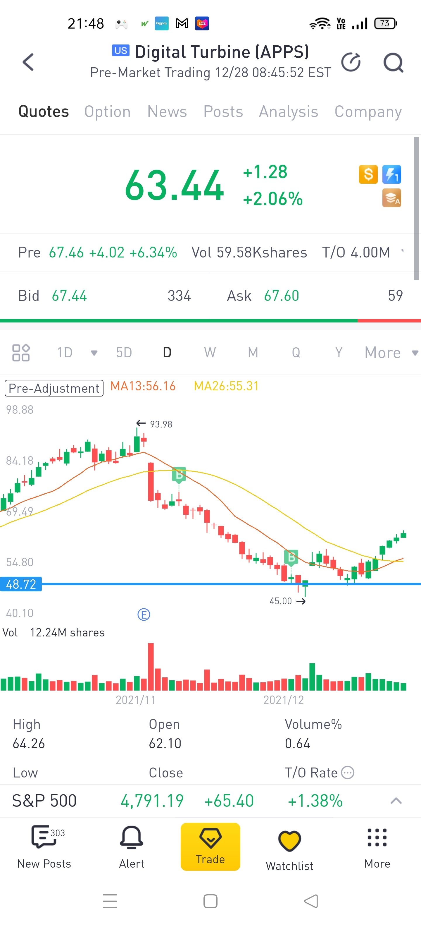Image resolution: width=421 pixels, height=927 pixels.
Task: Tap the Watchlist heart icon
Action: click(289, 841)
